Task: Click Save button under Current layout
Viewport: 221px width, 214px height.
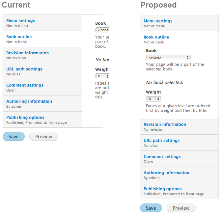Action: point(14,137)
